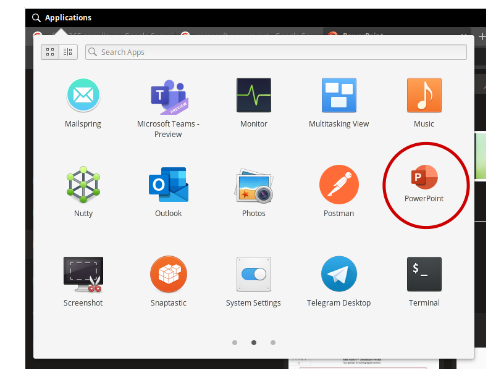
Task: Open the Monitor app
Action: pyautogui.click(x=254, y=95)
